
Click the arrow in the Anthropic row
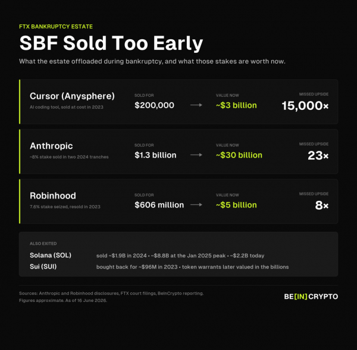click(x=196, y=155)
